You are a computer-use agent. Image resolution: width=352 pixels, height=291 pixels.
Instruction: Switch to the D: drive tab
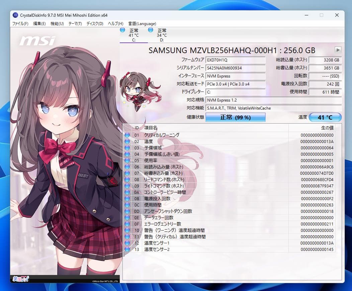pyautogui.click(x=162, y=35)
